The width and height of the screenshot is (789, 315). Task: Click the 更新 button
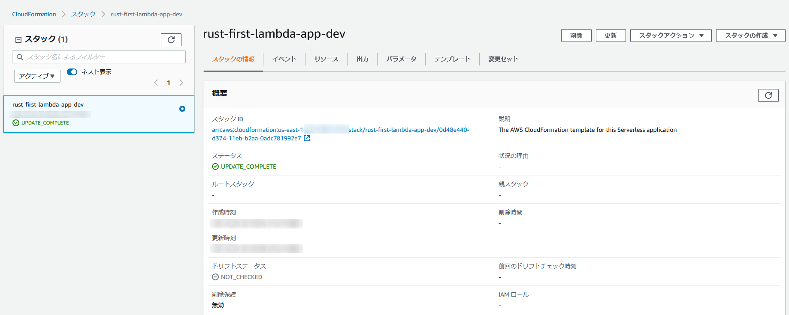tap(611, 36)
